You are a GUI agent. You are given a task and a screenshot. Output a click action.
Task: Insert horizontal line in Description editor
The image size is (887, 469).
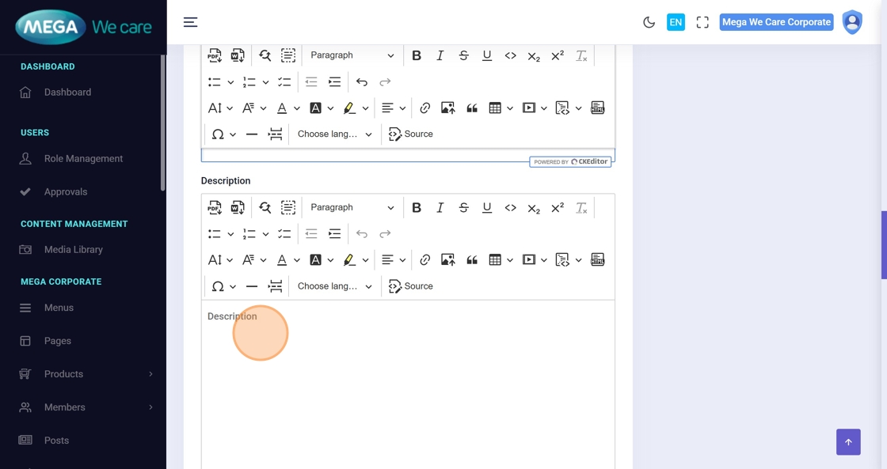coord(252,286)
